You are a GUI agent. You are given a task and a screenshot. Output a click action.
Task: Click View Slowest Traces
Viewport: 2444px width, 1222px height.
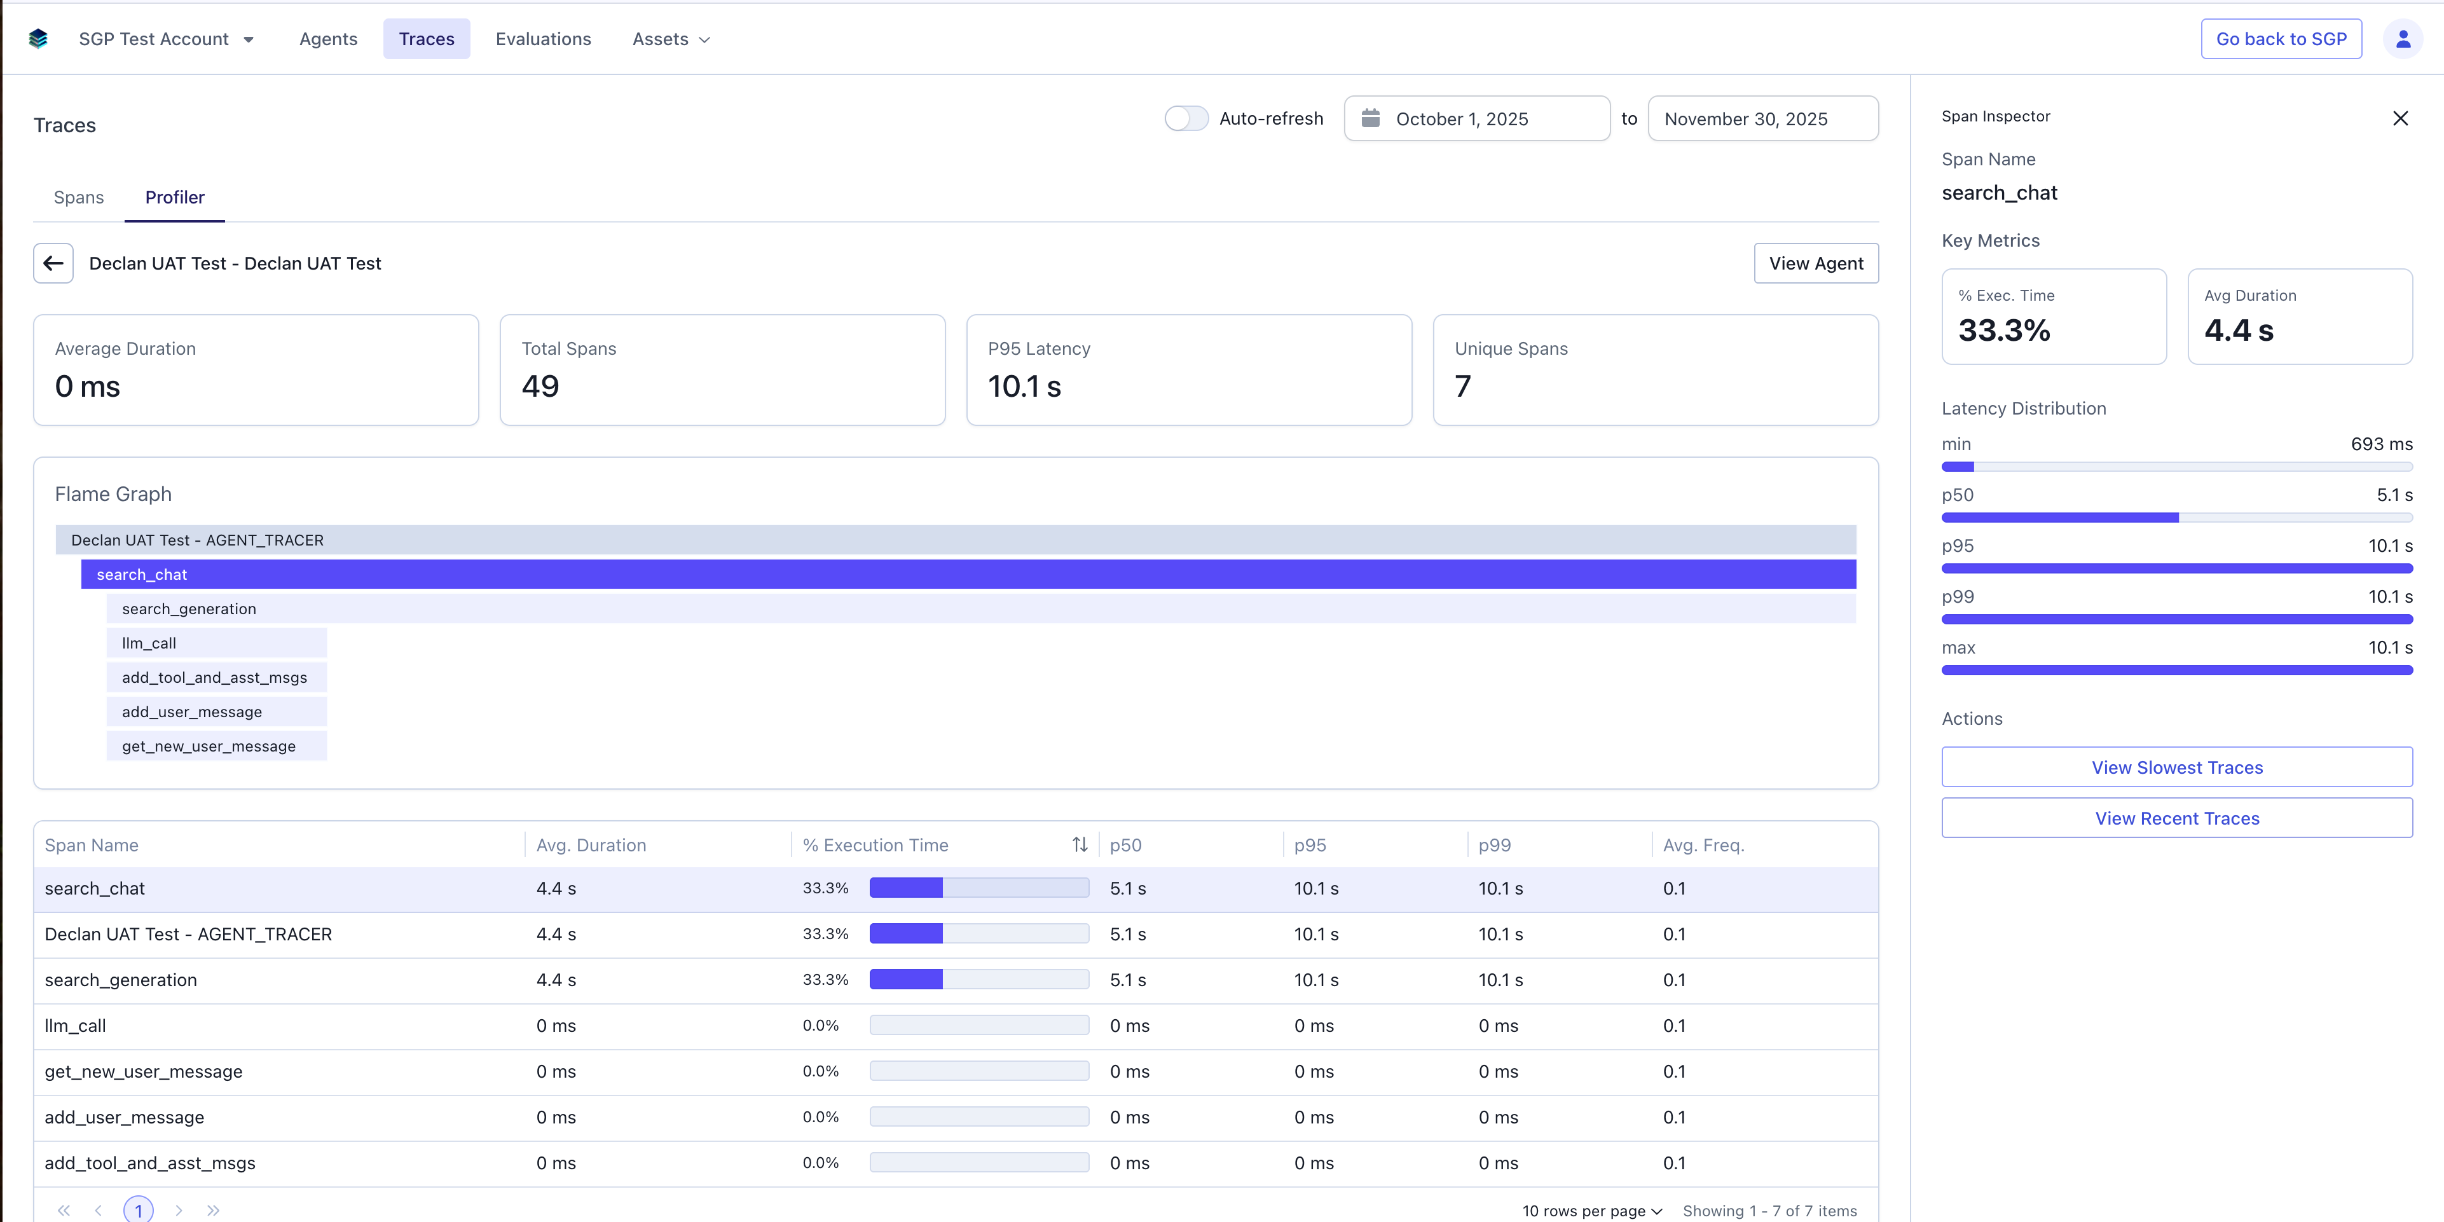coord(2176,767)
